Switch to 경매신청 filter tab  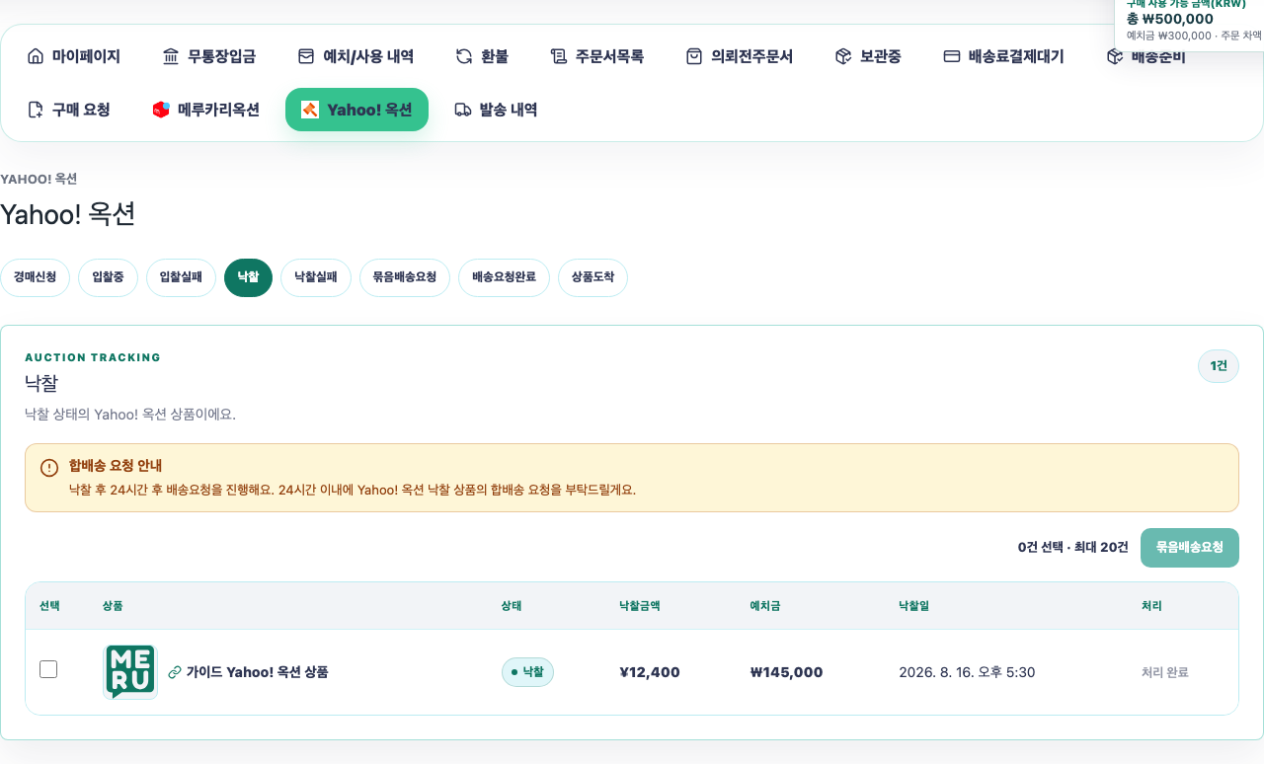[35, 277]
